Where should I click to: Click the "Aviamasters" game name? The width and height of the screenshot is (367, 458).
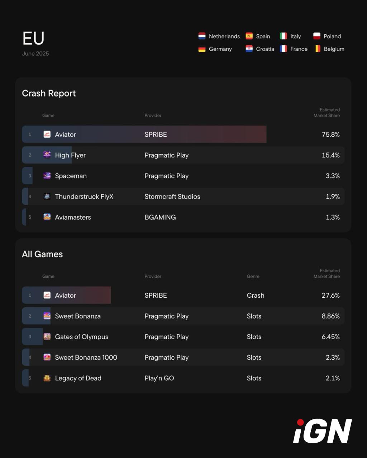pos(73,217)
